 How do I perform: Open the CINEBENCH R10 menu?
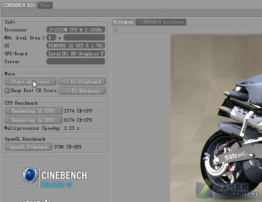[18, 5]
